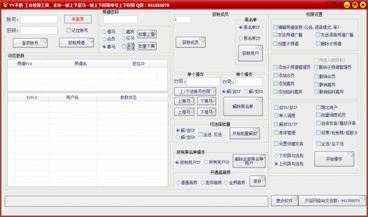
Task: Check the 撤销子频道管理员 checkbox
Action: 316,67
